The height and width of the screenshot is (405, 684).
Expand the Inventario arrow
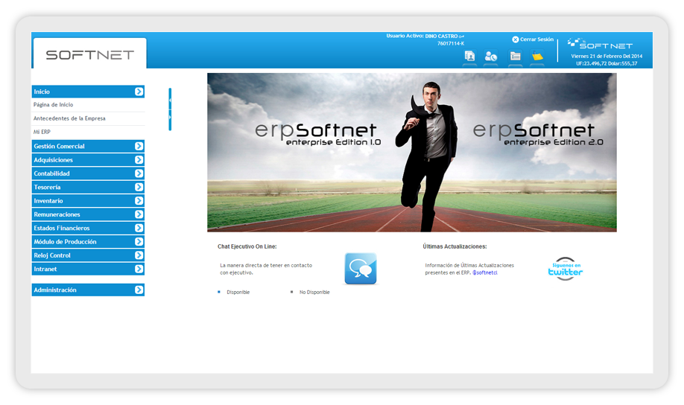click(139, 200)
